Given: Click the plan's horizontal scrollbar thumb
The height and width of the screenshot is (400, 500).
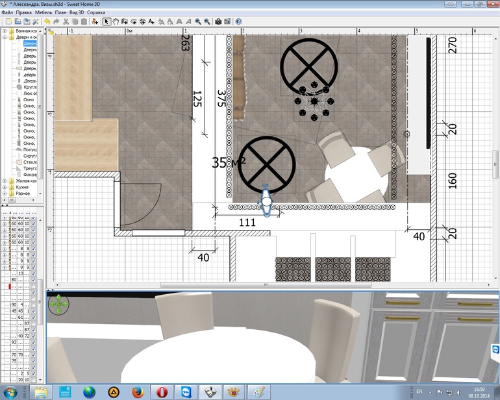Looking at the screenshot, I should (x=266, y=285).
